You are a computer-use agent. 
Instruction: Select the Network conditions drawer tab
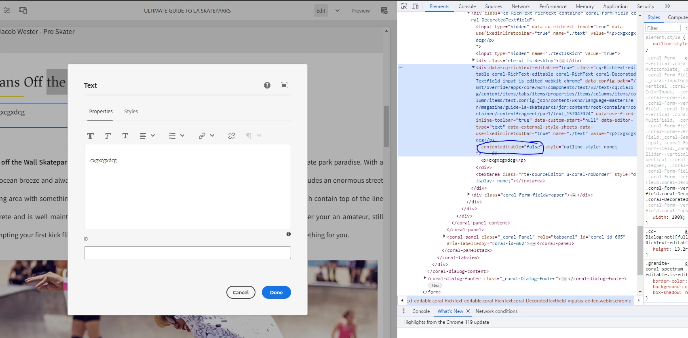pyautogui.click(x=496, y=311)
